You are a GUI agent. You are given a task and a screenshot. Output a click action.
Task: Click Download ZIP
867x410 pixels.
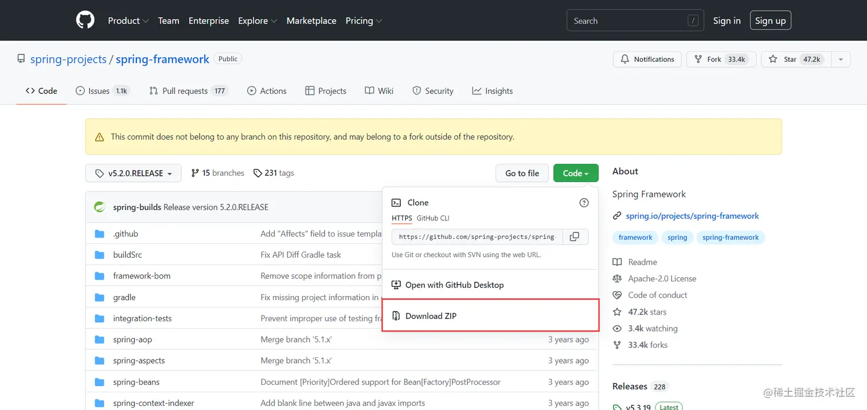[431, 316]
